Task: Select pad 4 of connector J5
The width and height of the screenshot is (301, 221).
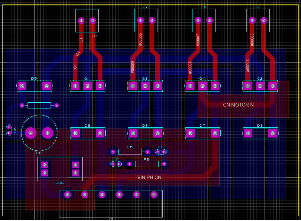Action: point(102,195)
